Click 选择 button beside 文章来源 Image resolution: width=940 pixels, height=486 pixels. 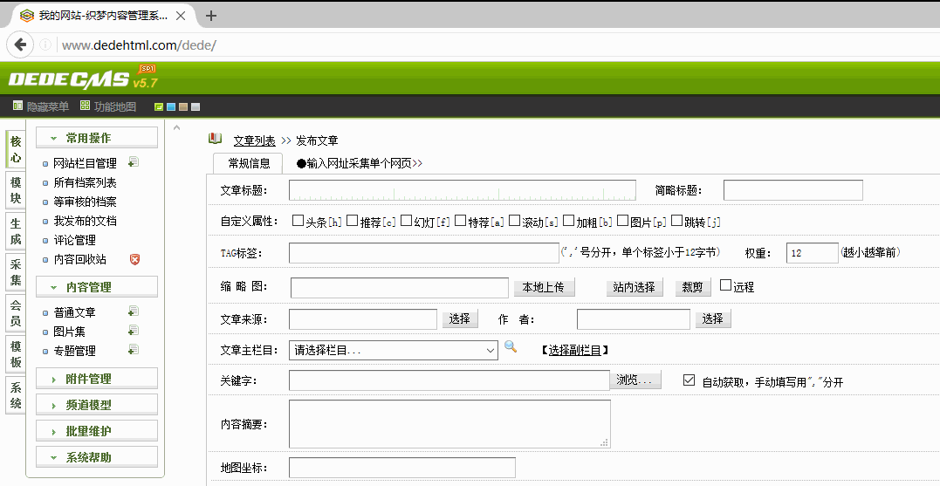pyautogui.click(x=460, y=318)
